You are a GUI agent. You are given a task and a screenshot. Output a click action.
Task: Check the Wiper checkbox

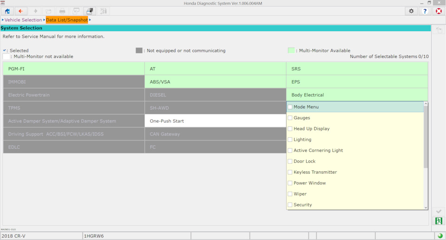point(290,194)
